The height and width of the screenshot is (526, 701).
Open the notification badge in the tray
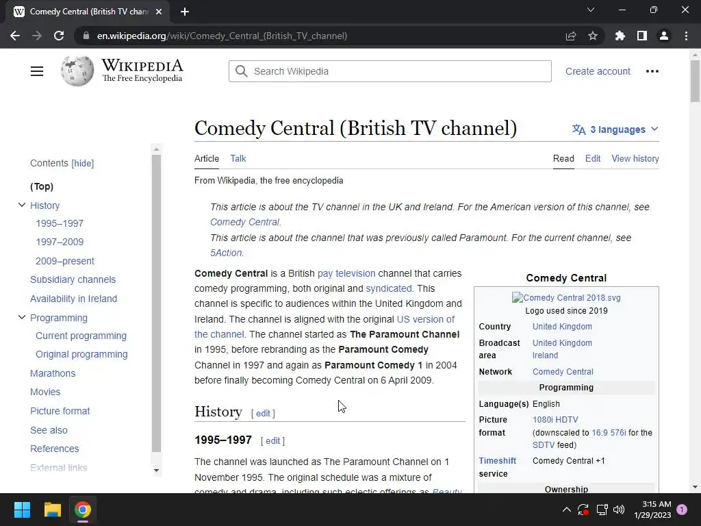click(x=682, y=510)
